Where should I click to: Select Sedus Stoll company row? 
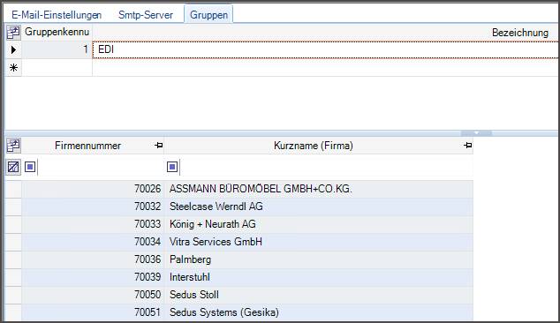319,295
